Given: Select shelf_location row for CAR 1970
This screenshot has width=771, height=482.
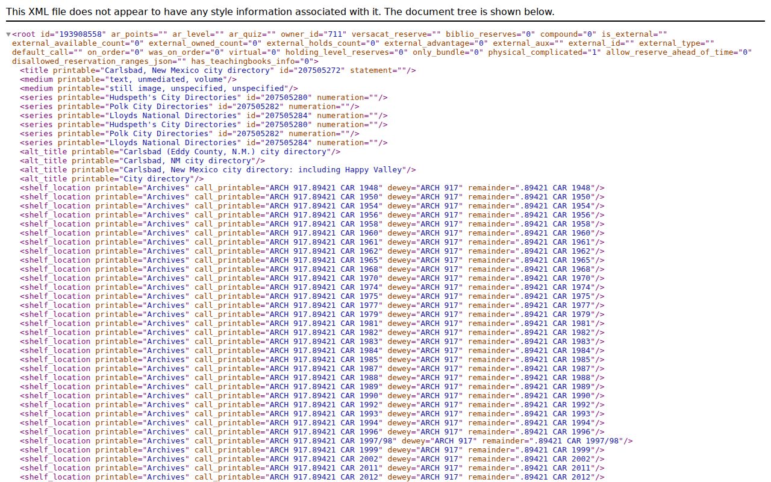Looking at the screenshot, I should [312, 278].
